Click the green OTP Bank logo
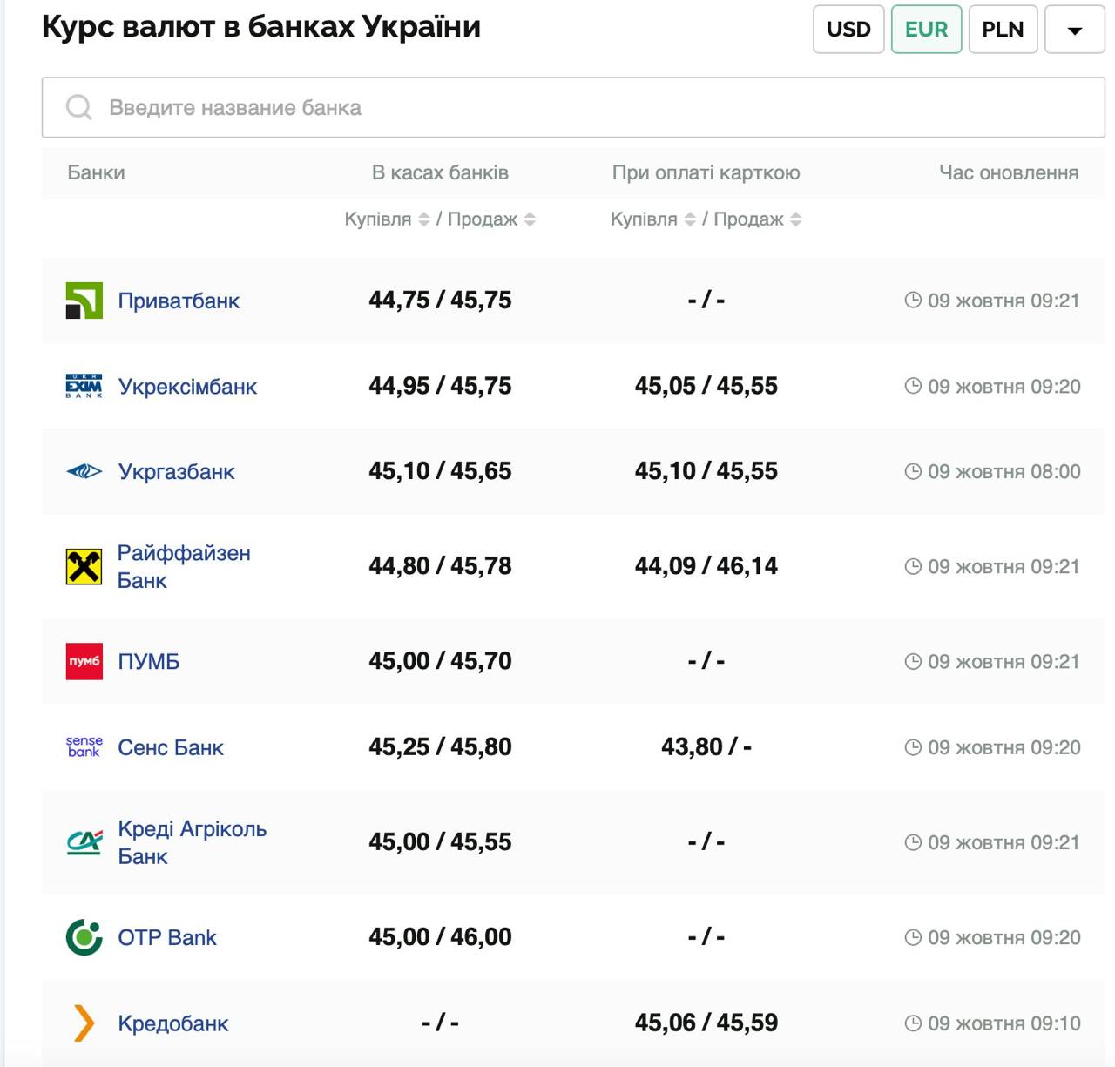Screen dimensions: 1115x1067 point(84,937)
